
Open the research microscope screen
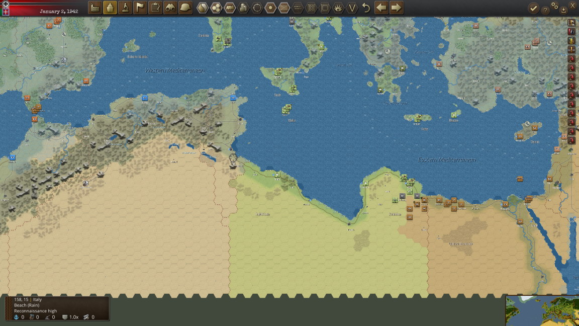125,8
